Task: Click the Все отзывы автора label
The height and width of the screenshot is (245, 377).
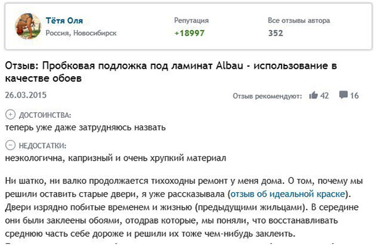Action: pyautogui.click(x=299, y=21)
